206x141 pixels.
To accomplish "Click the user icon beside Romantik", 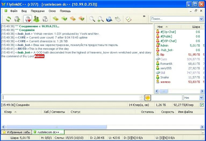I will coord(158,64).
